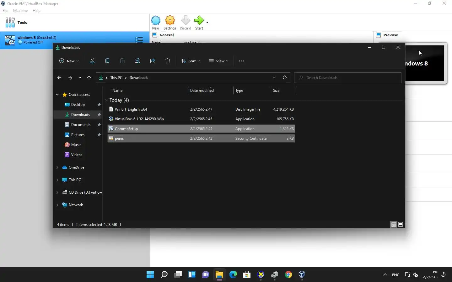Viewport: 452px width, 282px height.
Task: Click New in VirtualBox toolbar
Action: (156, 23)
